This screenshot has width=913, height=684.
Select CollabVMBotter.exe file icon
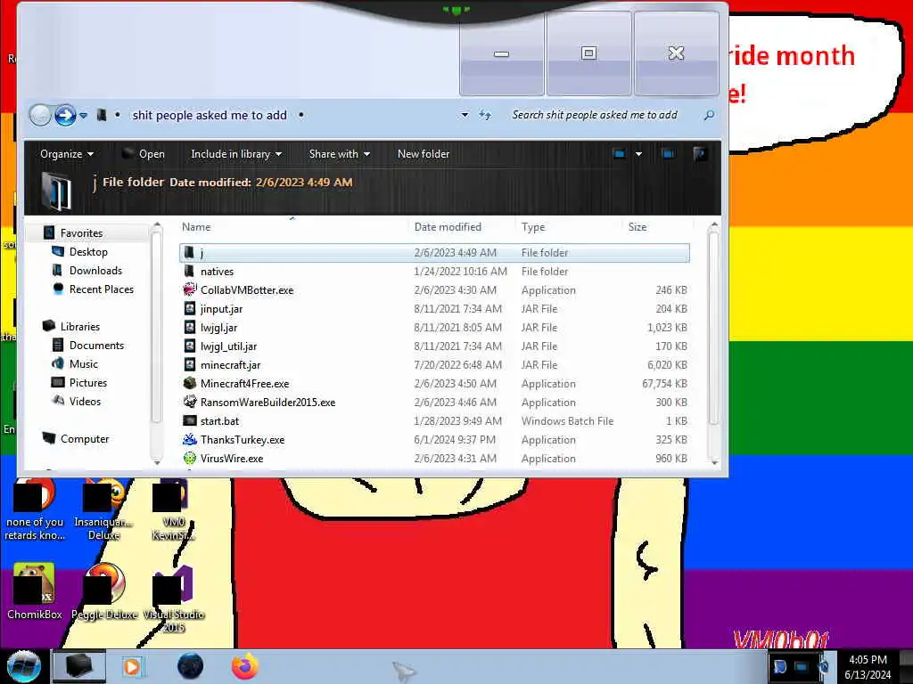(190, 289)
